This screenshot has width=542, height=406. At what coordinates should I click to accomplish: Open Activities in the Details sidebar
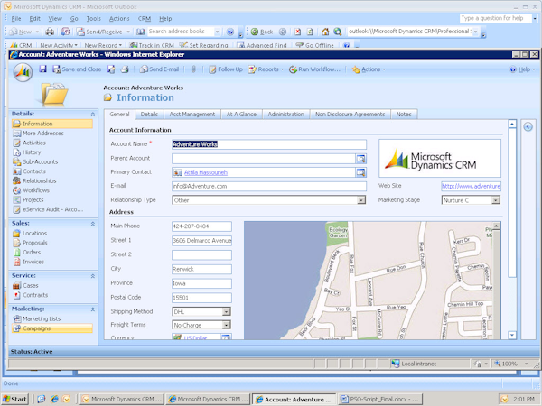[x=34, y=143]
